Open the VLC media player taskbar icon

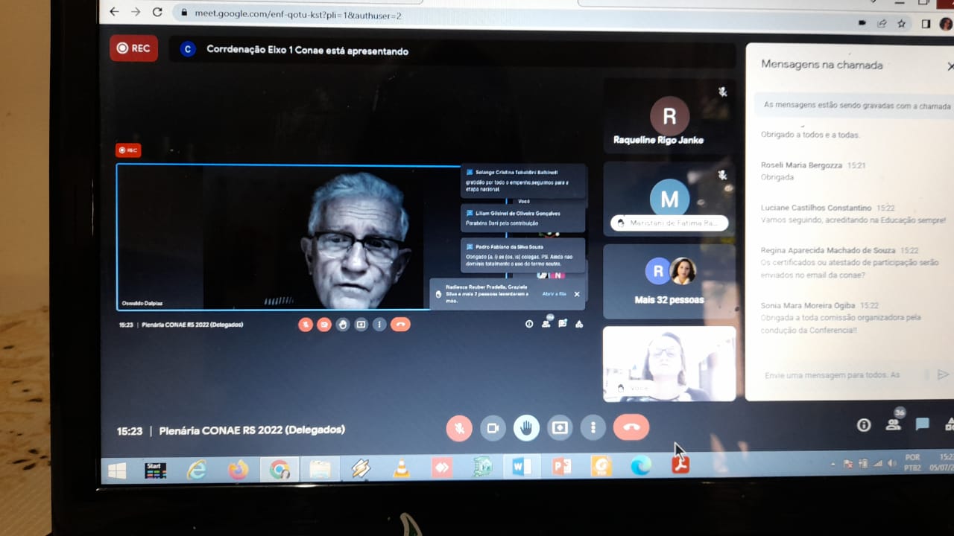click(x=401, y=469)
